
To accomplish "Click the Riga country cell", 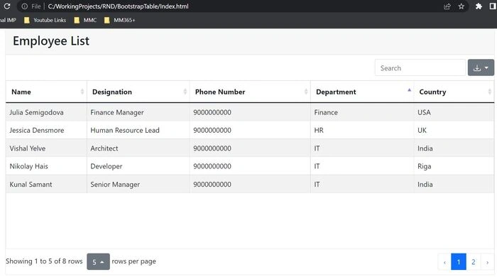I will 454,166.
